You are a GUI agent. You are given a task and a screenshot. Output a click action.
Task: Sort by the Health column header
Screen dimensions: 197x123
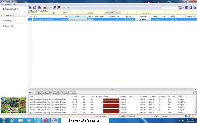pyautogui.click(x=90, y=16)
